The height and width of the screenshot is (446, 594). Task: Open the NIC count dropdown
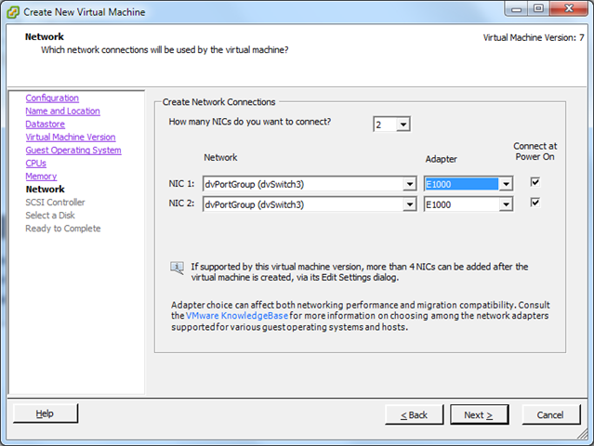(x=403, y=124)
